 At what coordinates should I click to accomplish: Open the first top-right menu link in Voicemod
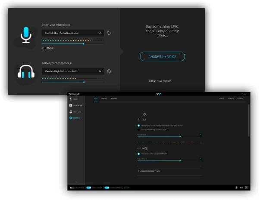pyautogui.click(x=222, y=99)
